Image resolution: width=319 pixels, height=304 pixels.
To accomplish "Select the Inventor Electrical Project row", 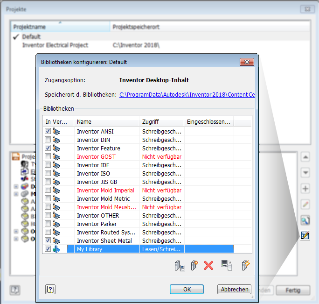I will pyautogui.click(x=161, y=45).
